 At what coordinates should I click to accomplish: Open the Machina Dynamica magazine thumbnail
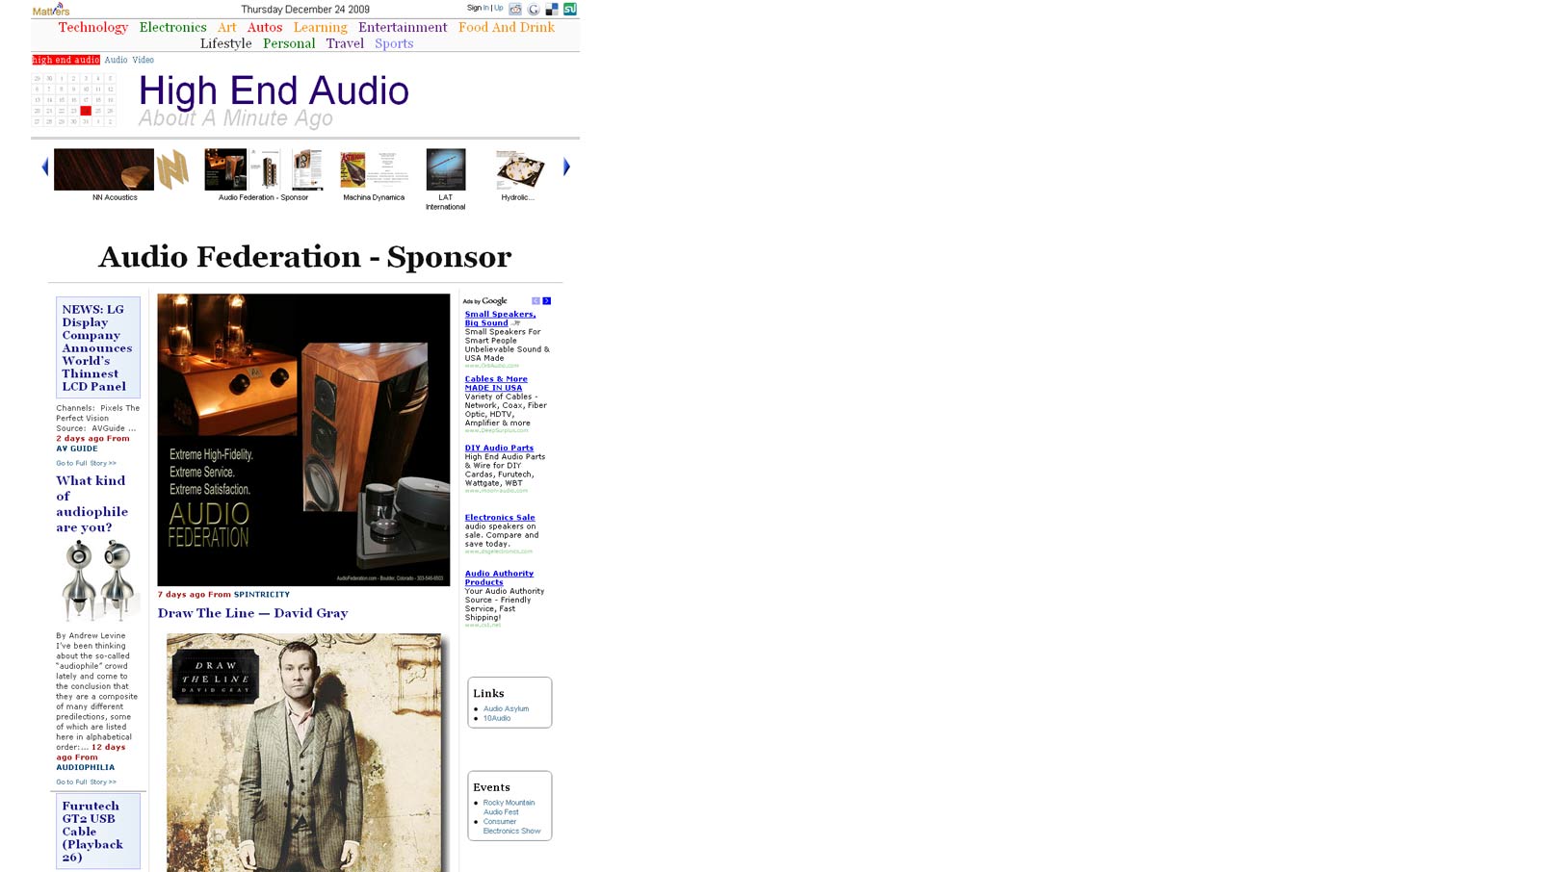pos(353,169)
